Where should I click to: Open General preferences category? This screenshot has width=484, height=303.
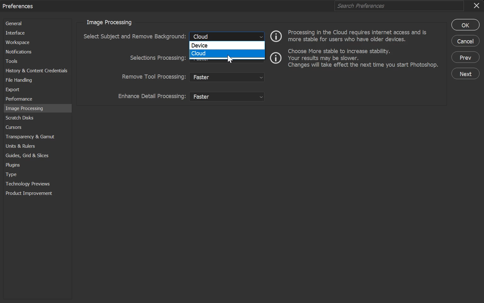pyautogui.click(x=37, y=23)
